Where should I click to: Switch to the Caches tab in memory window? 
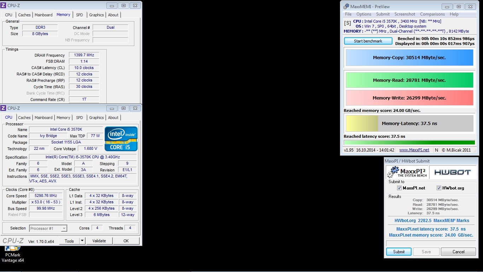24,15
